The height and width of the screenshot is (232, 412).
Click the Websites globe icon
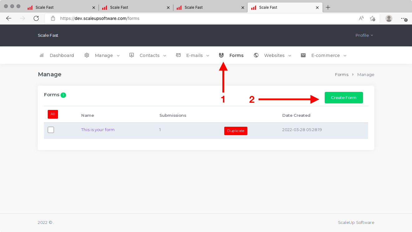pos(256,55)
